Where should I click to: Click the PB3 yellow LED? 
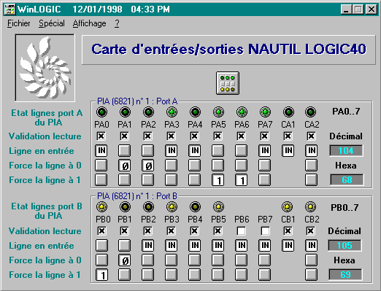coord(172,206)
